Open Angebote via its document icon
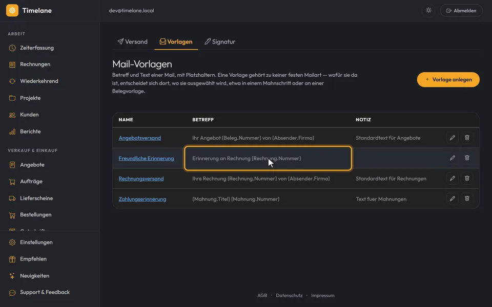 [x=12, y=165]
